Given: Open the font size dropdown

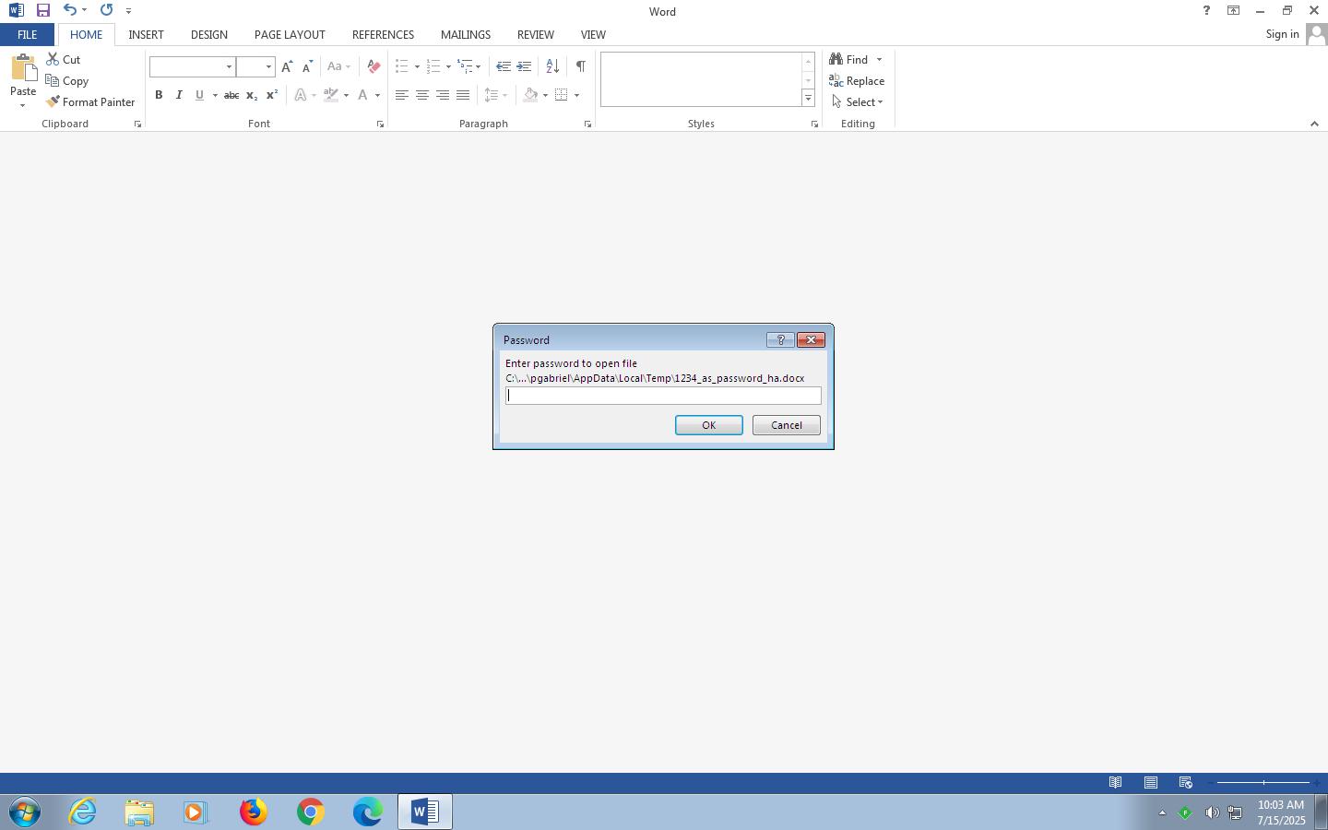Looking at the screenshot, I should coord(268,66).
